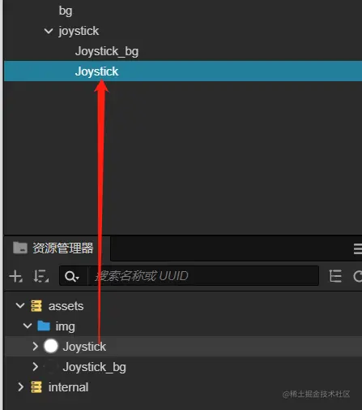362x410 pixels.
Task: Click the dark Joystick_bg image thumbnail
Action: tap(51, 367)
